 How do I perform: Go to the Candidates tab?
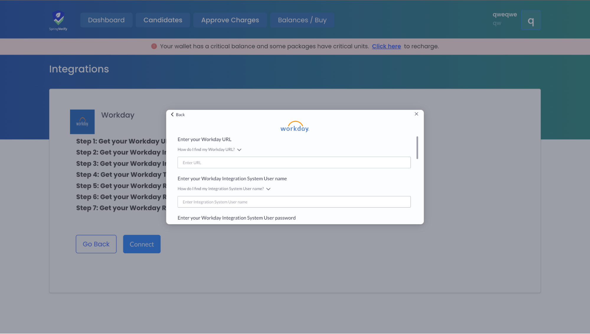[x=163, y=20]
